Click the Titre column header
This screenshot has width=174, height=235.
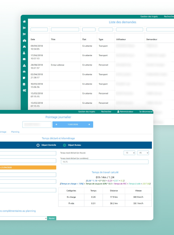53,39
